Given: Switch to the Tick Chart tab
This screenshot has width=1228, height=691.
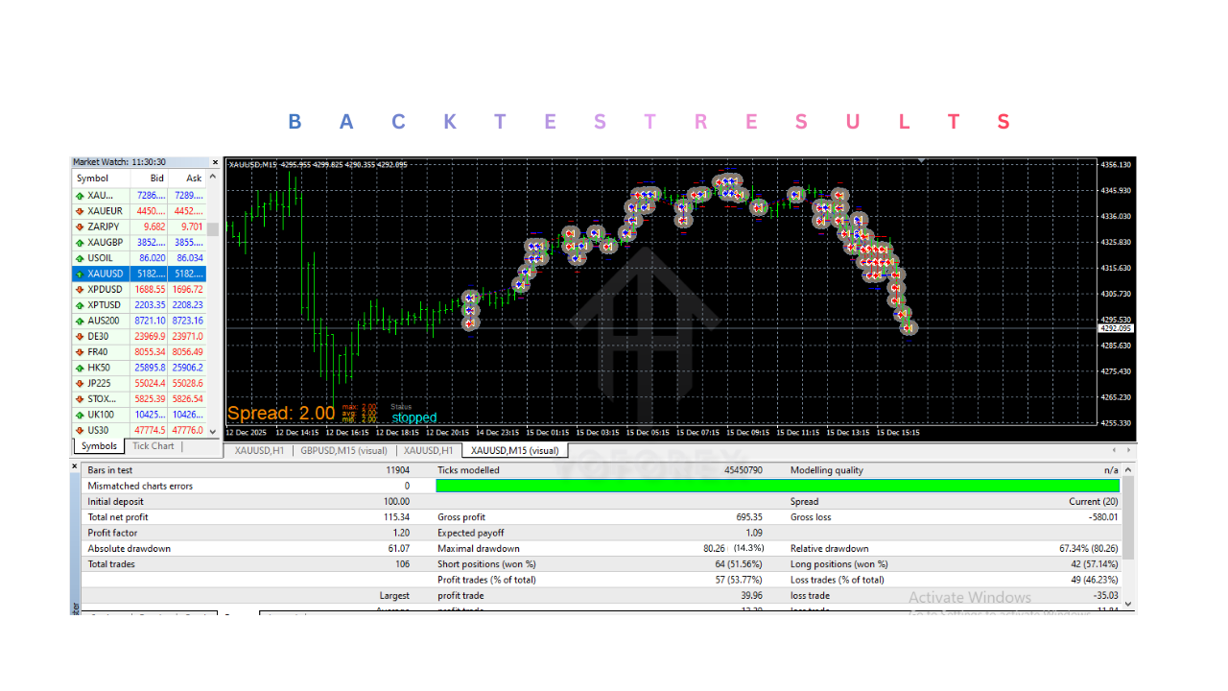Looking at the screenshot, I should pyautogui.click(x=152, y=445).
